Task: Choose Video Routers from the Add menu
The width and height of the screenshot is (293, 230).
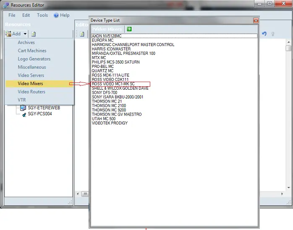Action: point(31,92)
